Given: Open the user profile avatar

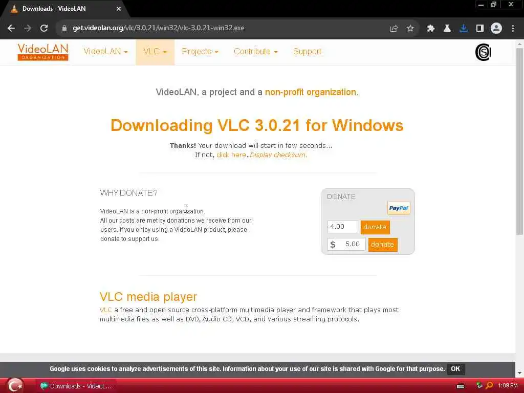Looking at the screenshot, I should click(x=496, y=29).
